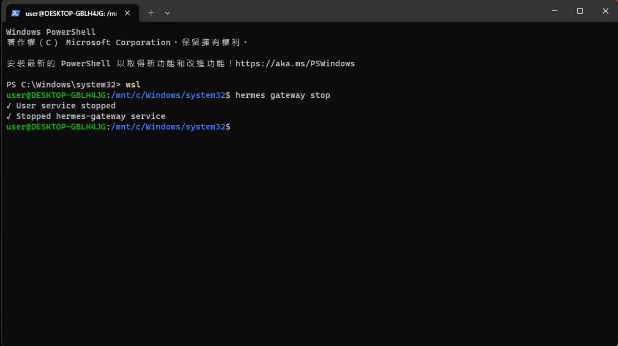Expand the new tab profile dropdown
Screen dimensions: 618x346
[x=167, y=13]
